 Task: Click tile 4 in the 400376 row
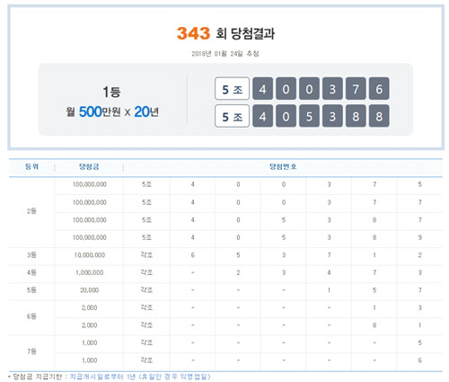tap(263, 88)
